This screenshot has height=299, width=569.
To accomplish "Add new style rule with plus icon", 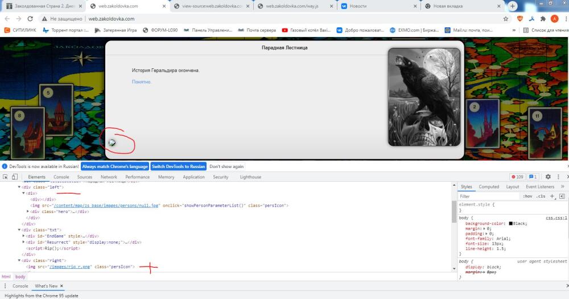I will (552, 196).
